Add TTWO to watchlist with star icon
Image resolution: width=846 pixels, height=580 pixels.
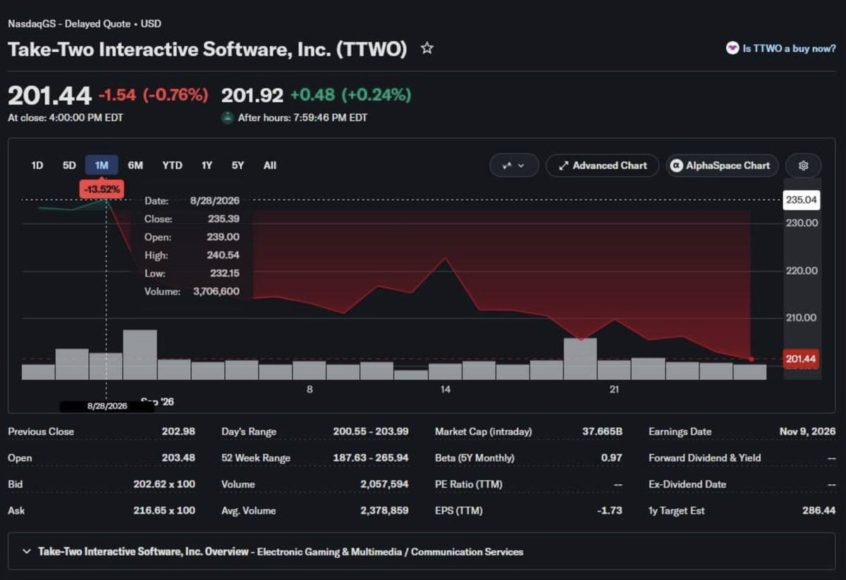coord(427,49)
